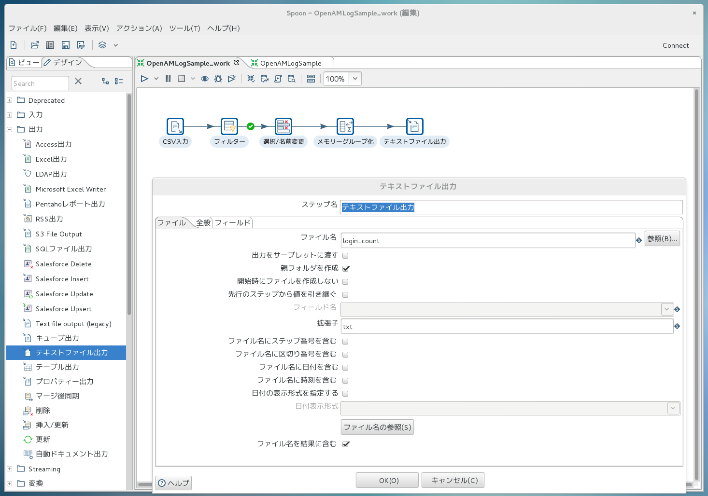The width and height of the screenshot is (708, 496).
Task: Click the ヘルプ button
Action: point(173,483)
